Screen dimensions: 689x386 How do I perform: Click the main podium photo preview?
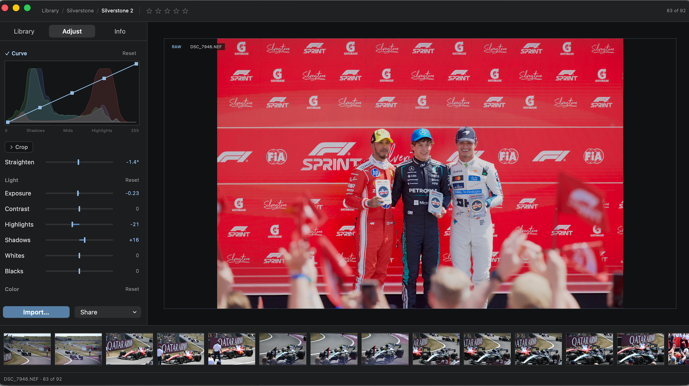pos(420,174)
